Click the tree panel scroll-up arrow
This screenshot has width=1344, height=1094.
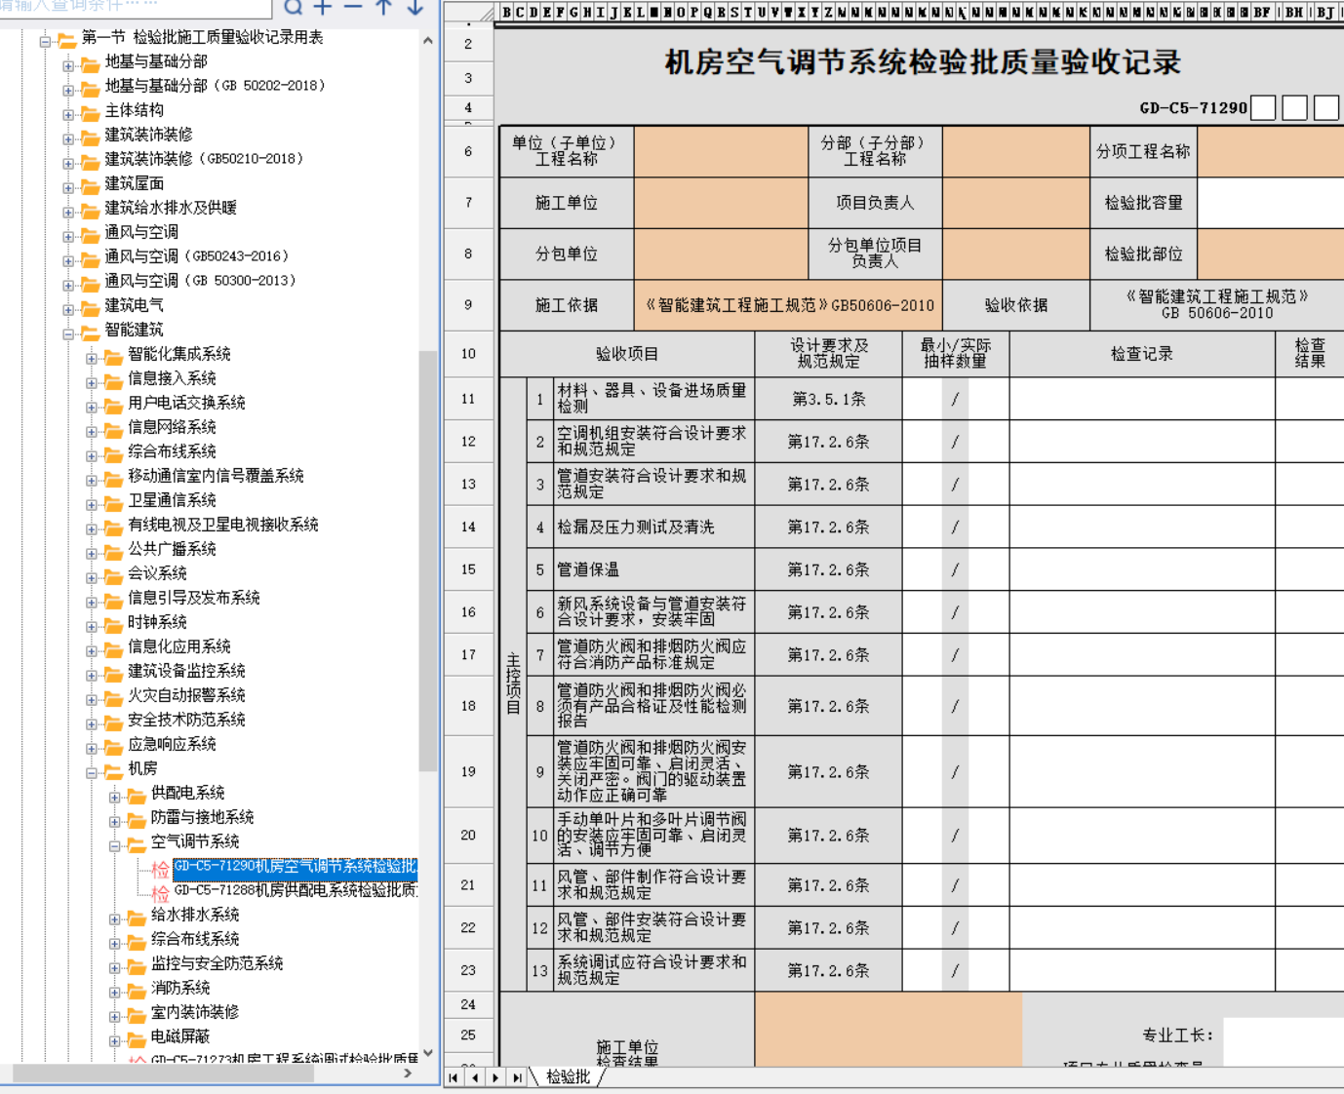427,41
